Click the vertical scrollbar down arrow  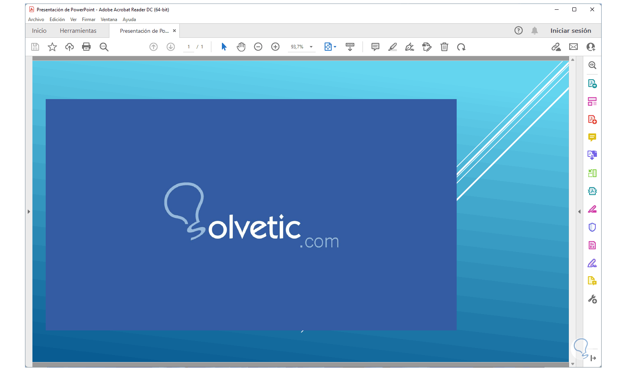click(x=573, y=364)
